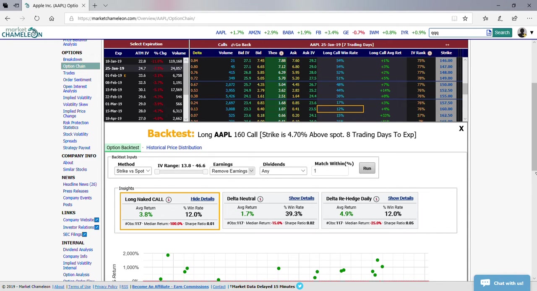Click the IV Rank column info icon
Viewport: 537px width, 291px height.
click(430, 53)
